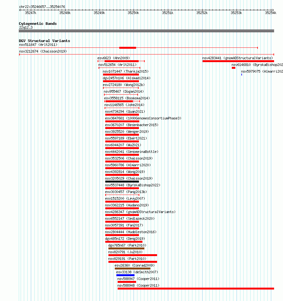The image size is (283, 301).
Task: Open the nsv511647 (Arlt2011) variant label
Action: pos(38,45)
